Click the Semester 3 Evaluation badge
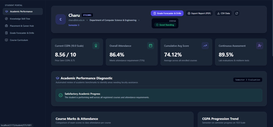This screenshot has height=127, width=273. (248, 80)
